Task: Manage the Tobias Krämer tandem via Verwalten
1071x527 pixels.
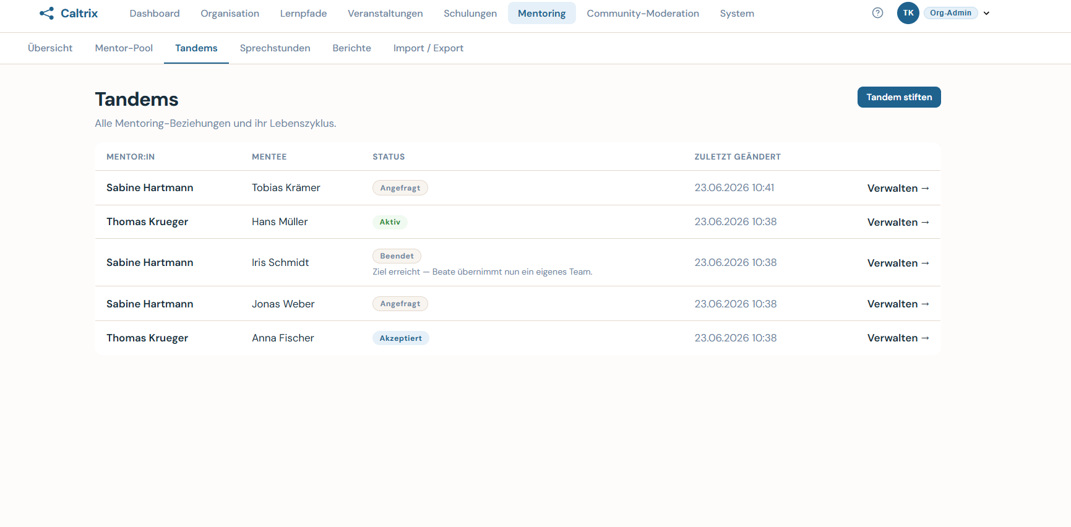Action: point(898,188)
